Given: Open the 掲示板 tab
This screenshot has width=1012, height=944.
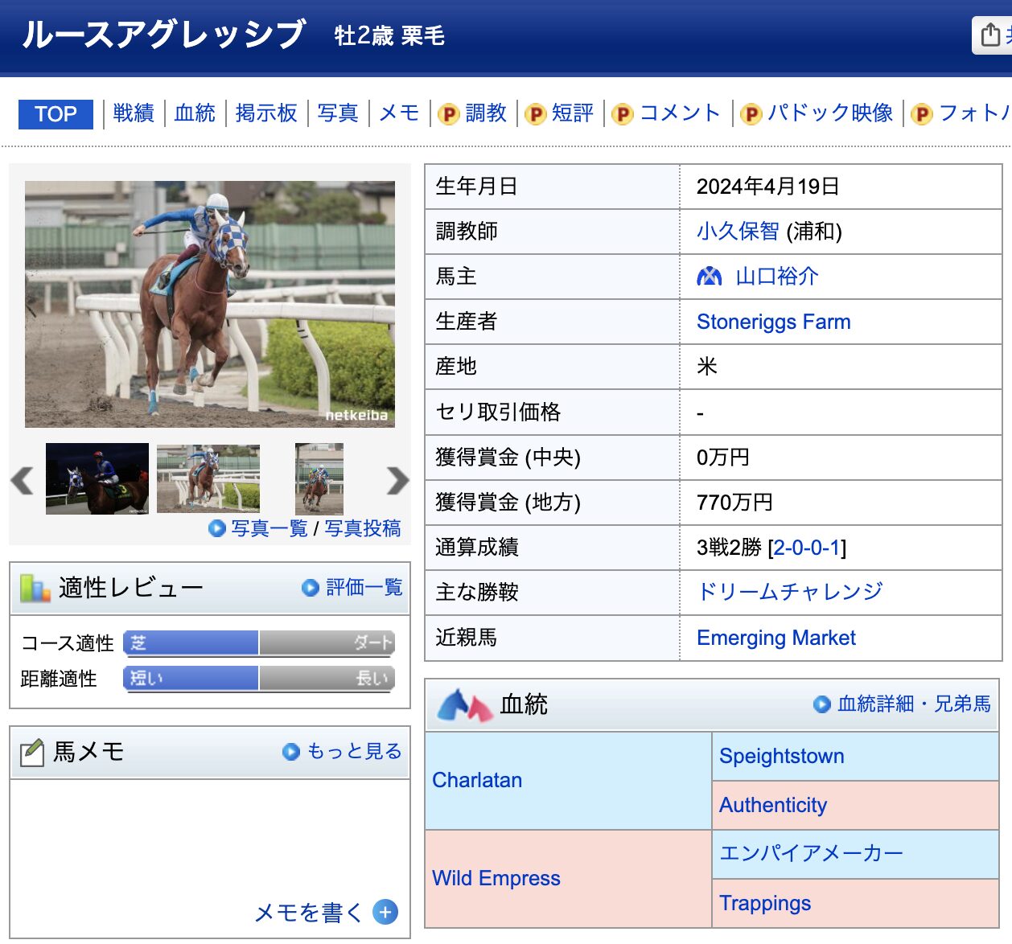Looking at the screenshot, I should coord(266,113).
